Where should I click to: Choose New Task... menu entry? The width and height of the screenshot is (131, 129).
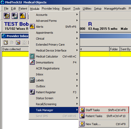coord(104,124)
